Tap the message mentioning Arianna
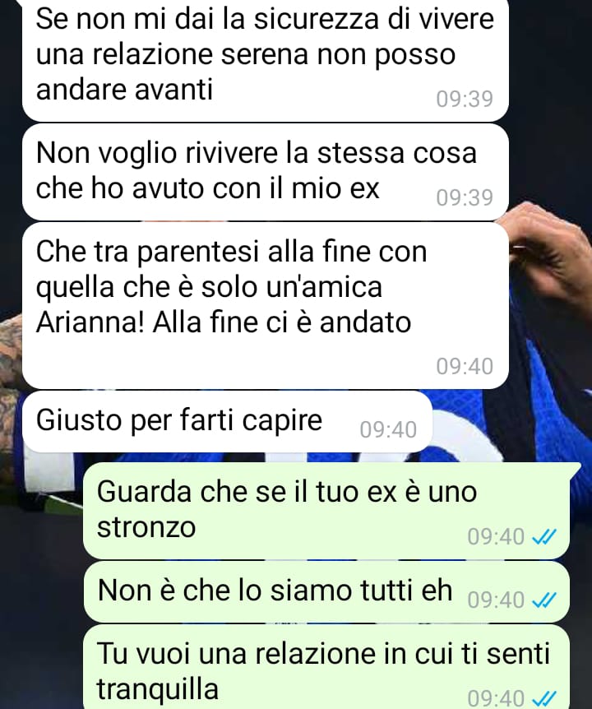The height and width of the screenshot is (709, 592). click(x=266, y=306)
